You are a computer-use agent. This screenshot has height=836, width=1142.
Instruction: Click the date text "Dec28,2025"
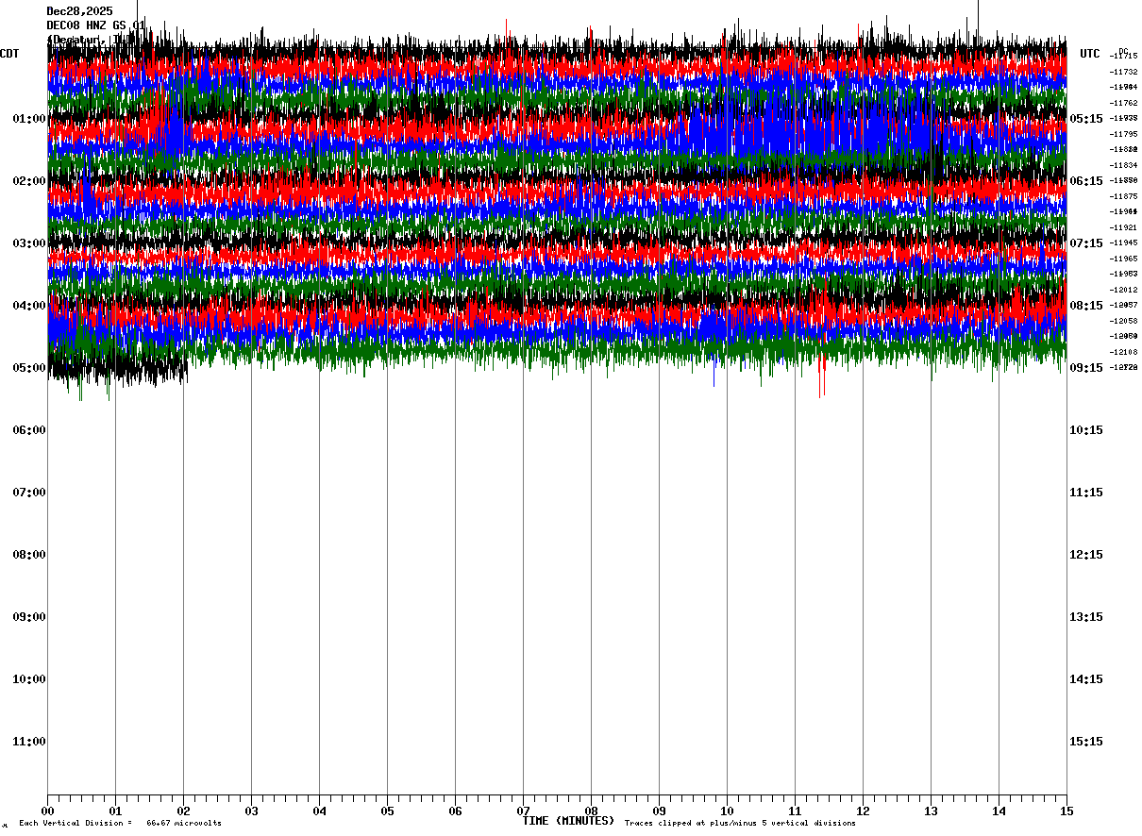point(79,11)
